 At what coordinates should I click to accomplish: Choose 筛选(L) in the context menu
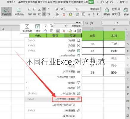point(53,83)
